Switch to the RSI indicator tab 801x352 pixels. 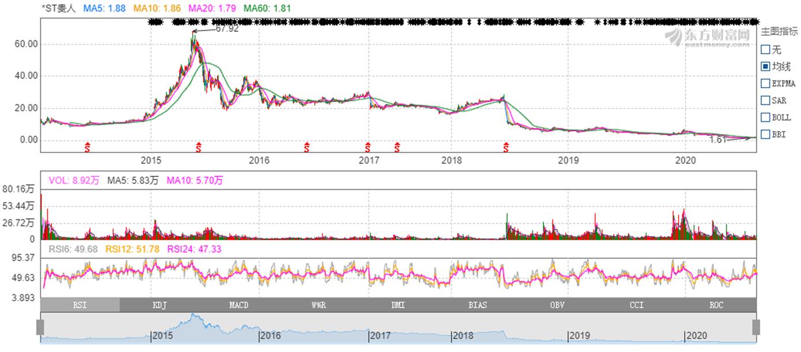tap(80, 305)
